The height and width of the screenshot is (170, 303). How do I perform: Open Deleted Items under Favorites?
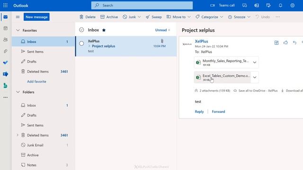(44, 71)
